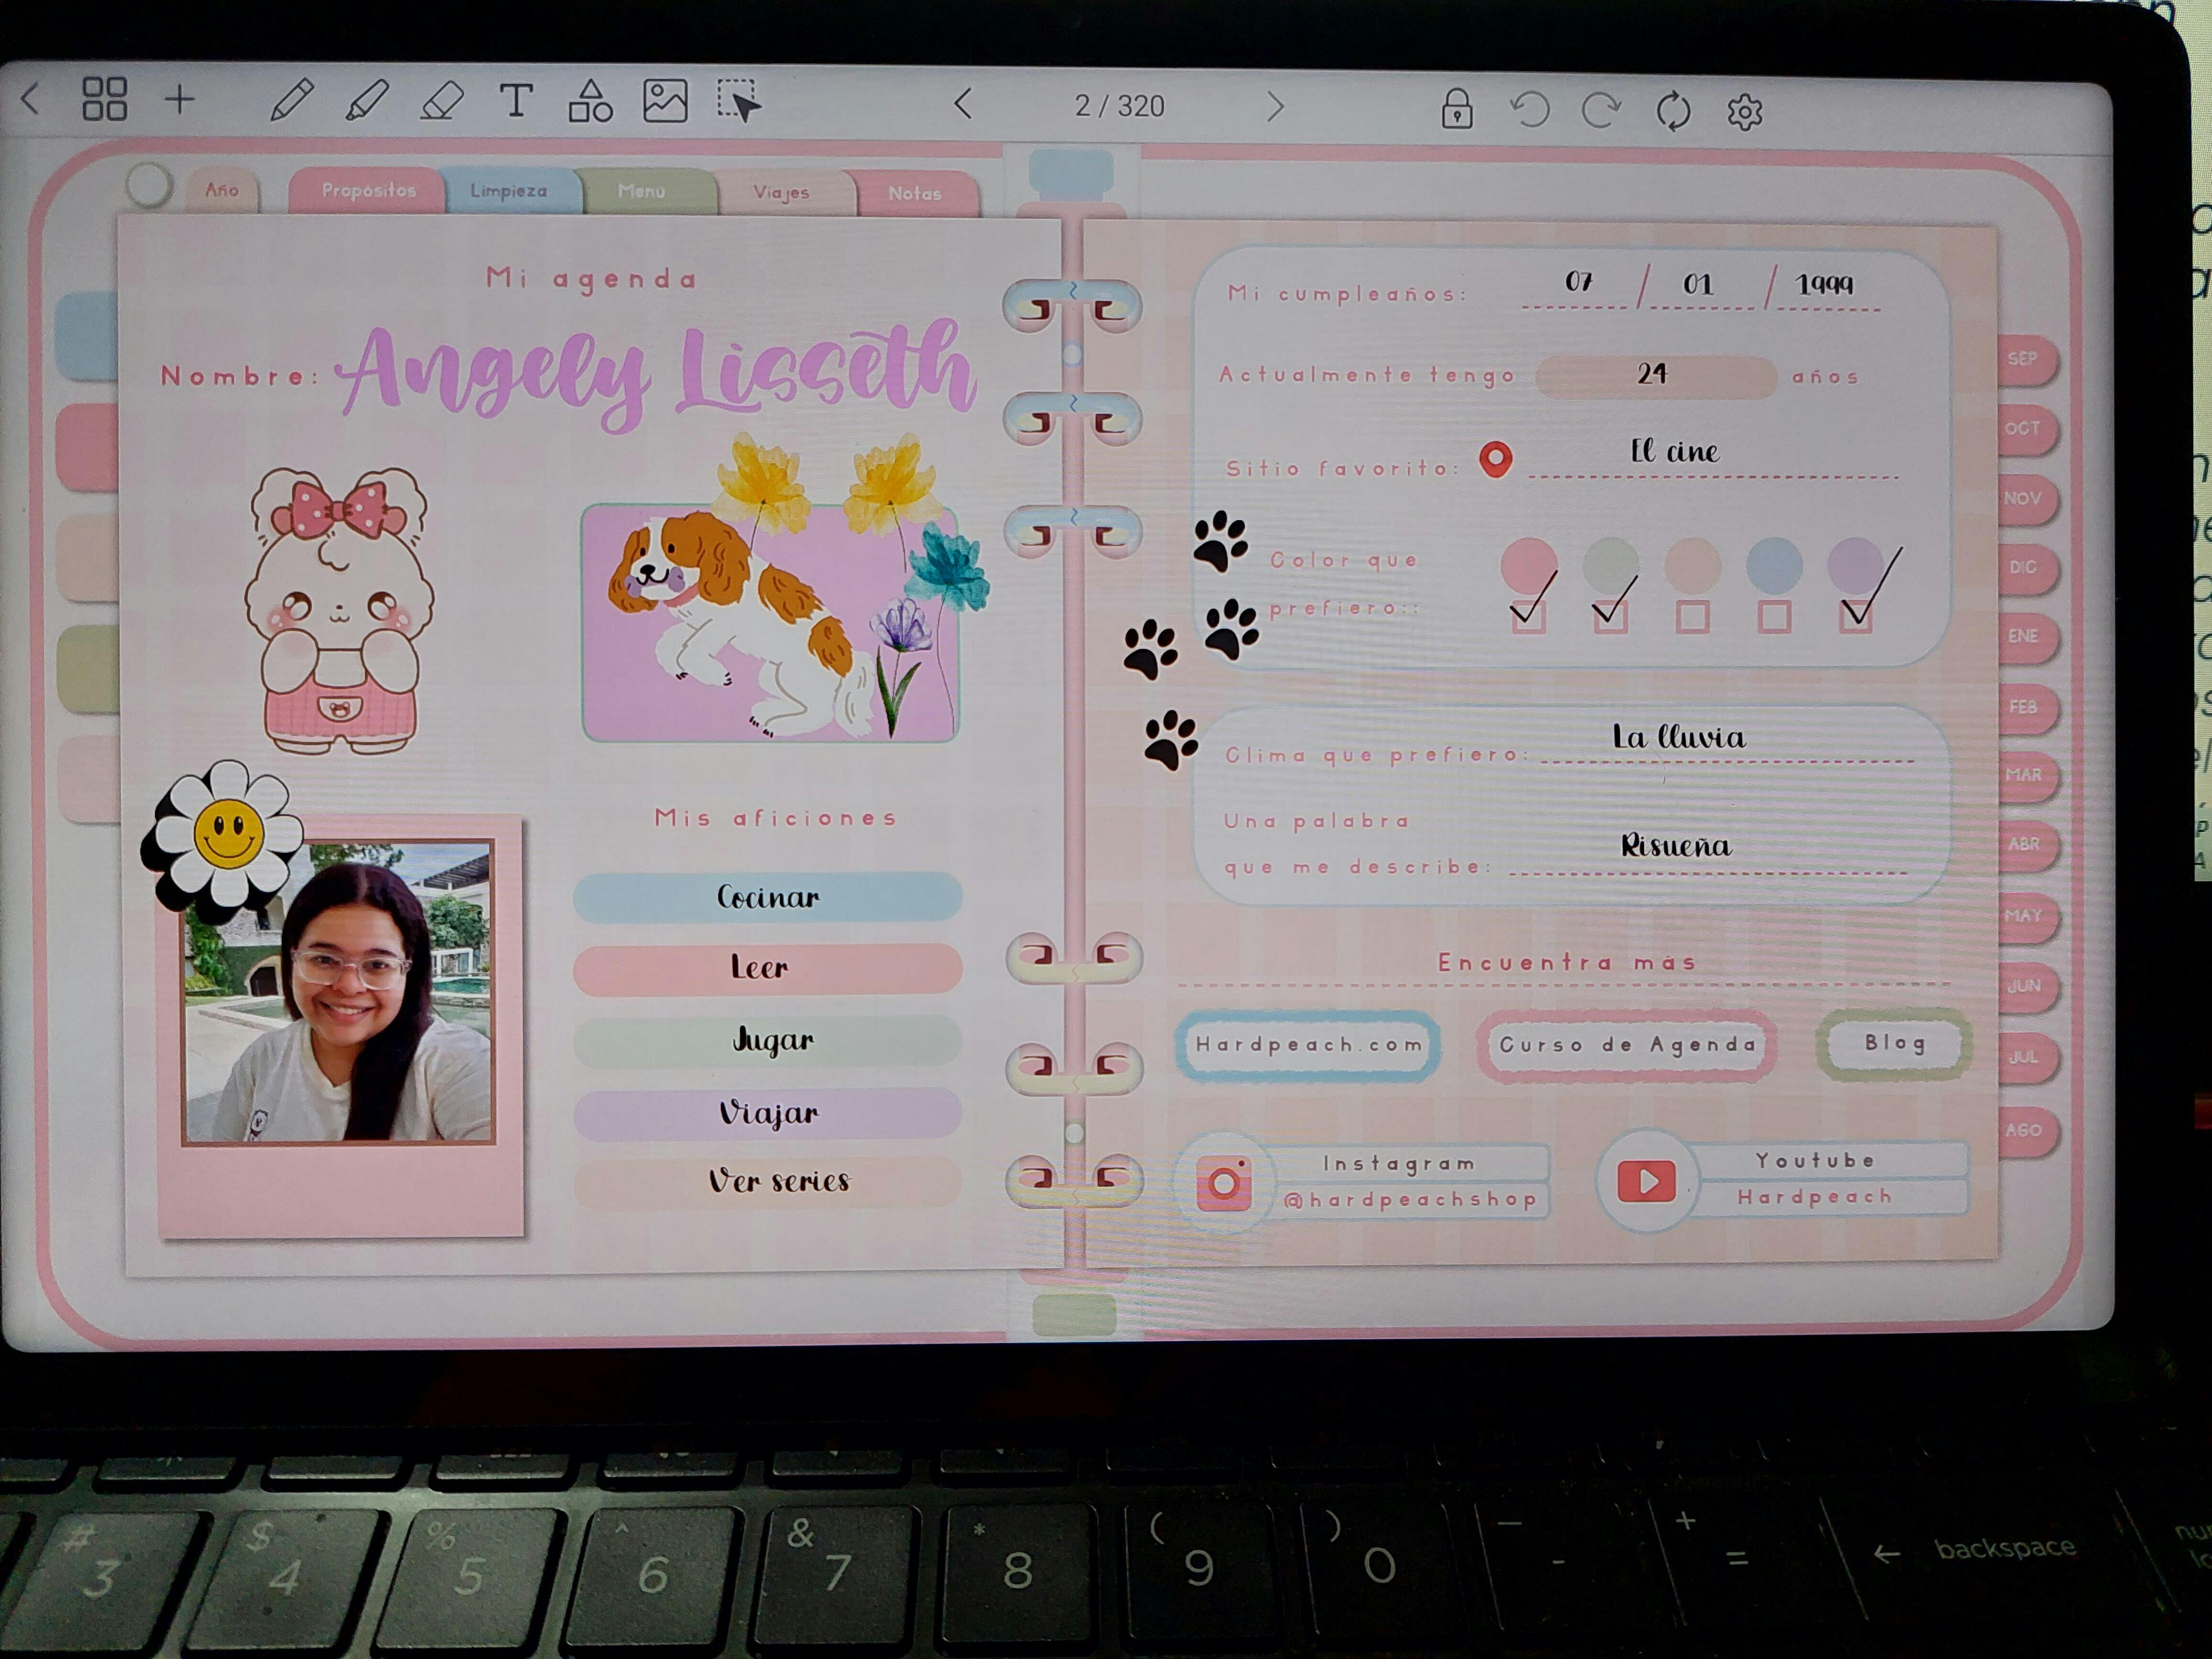Open the page thumbnails grid view
2212x1659 pixels.
[x=104, y=99]
